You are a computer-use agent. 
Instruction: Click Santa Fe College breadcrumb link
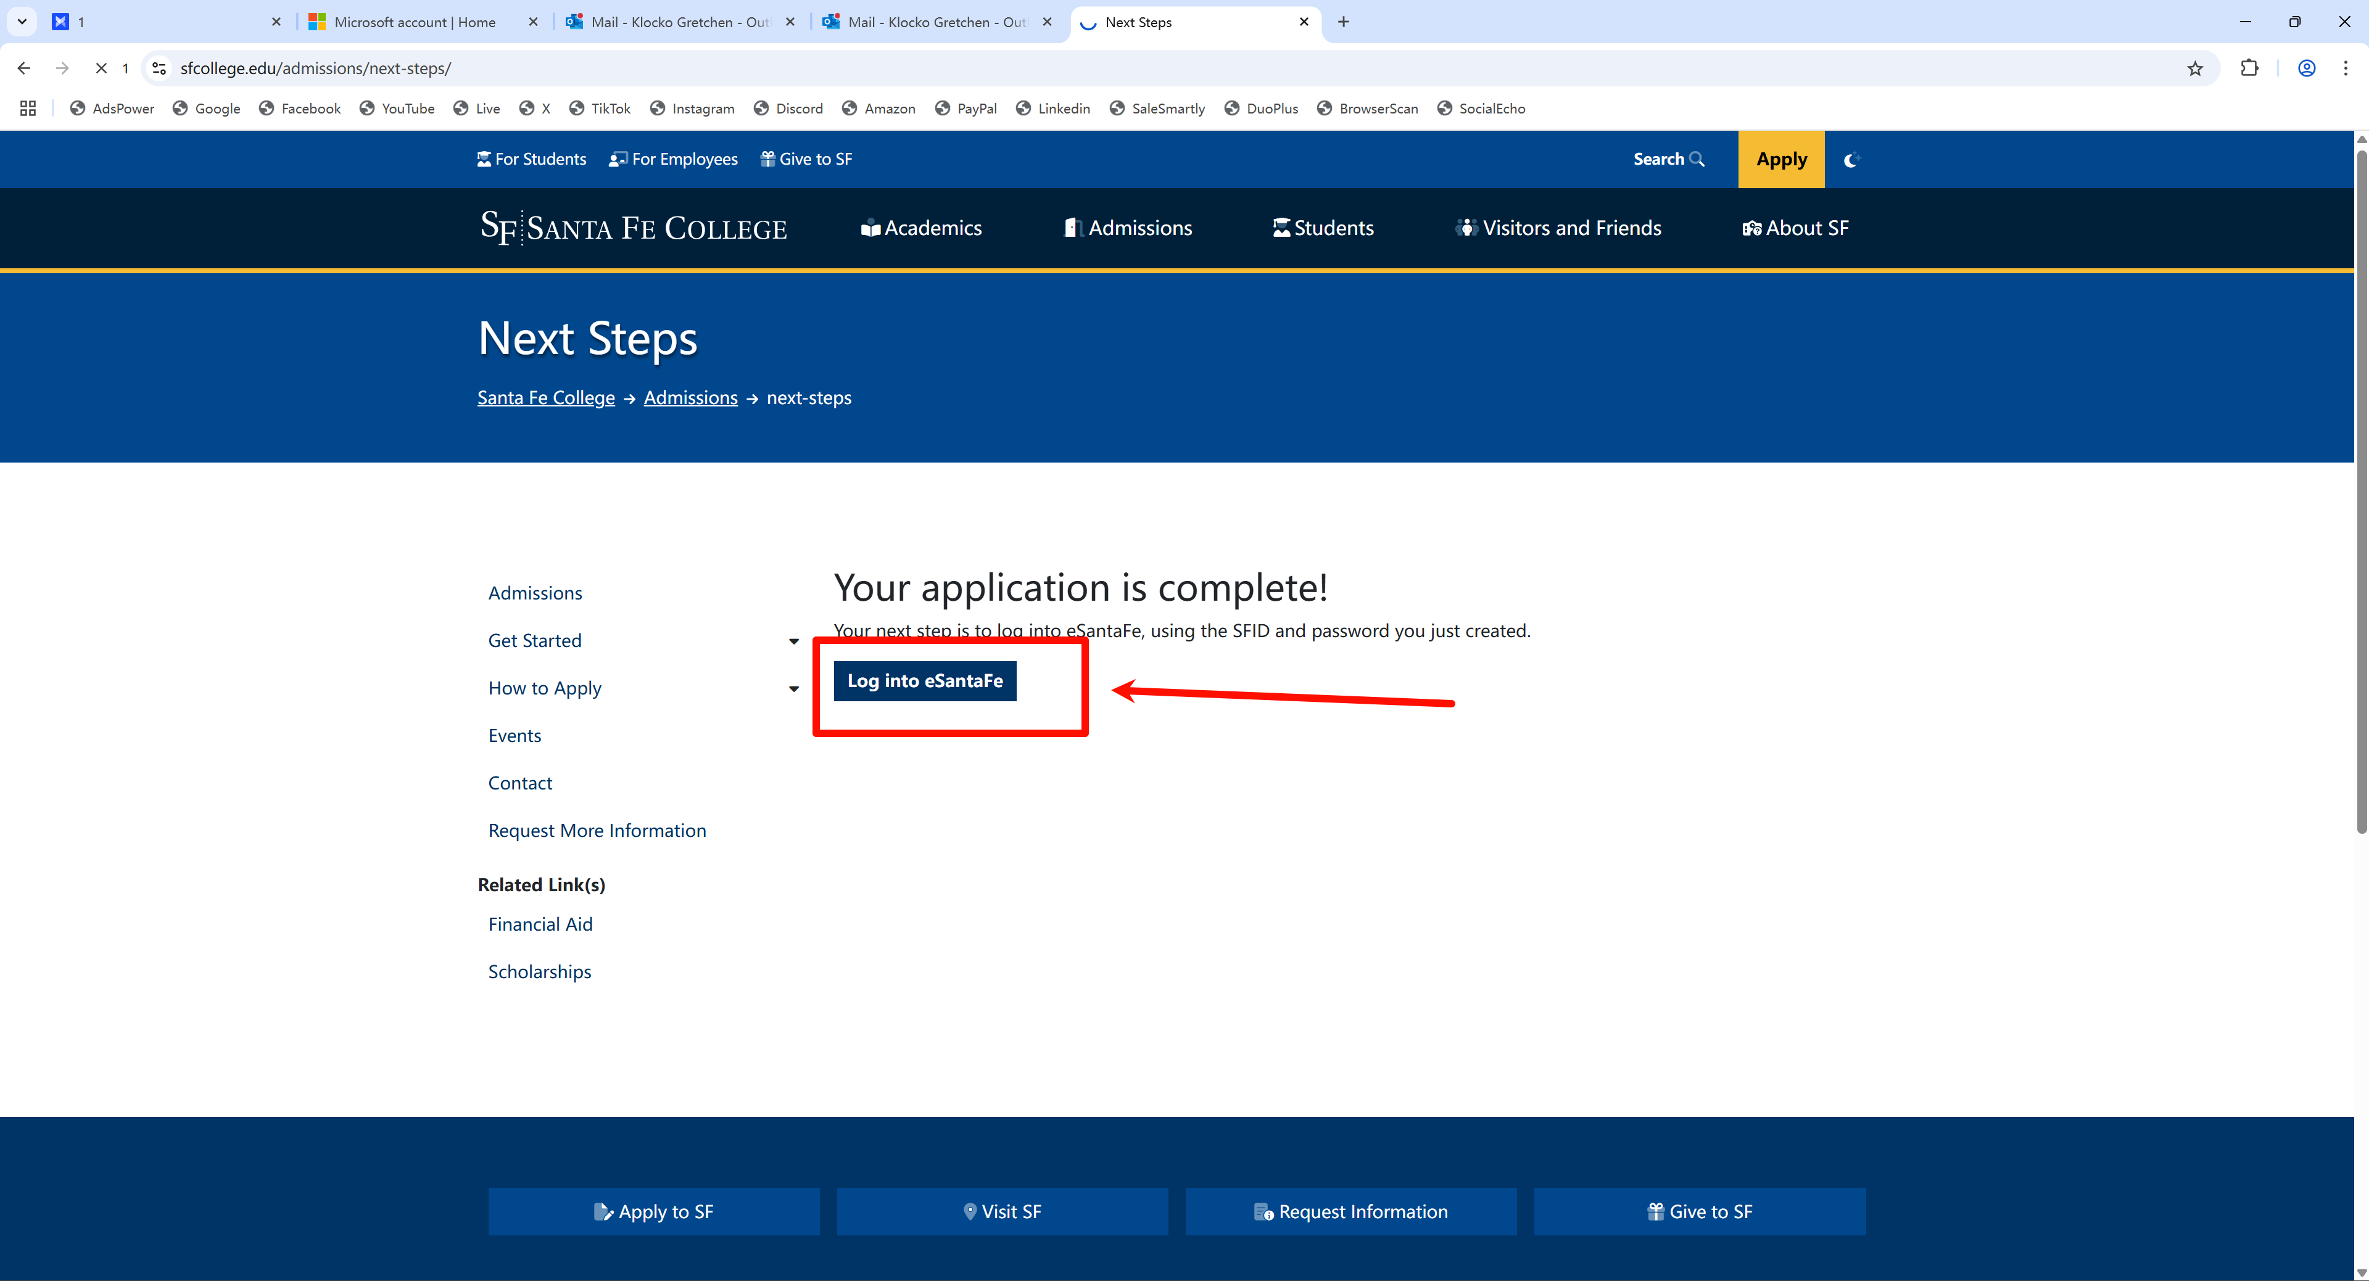tap(546, 398)
